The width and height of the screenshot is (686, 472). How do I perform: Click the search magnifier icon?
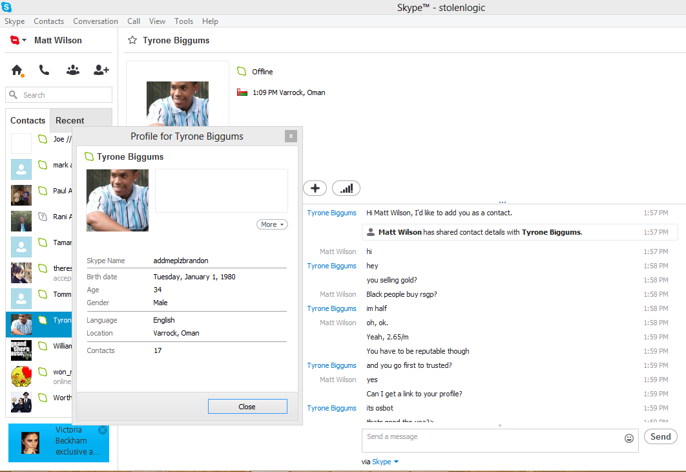[x=14, y=94]
